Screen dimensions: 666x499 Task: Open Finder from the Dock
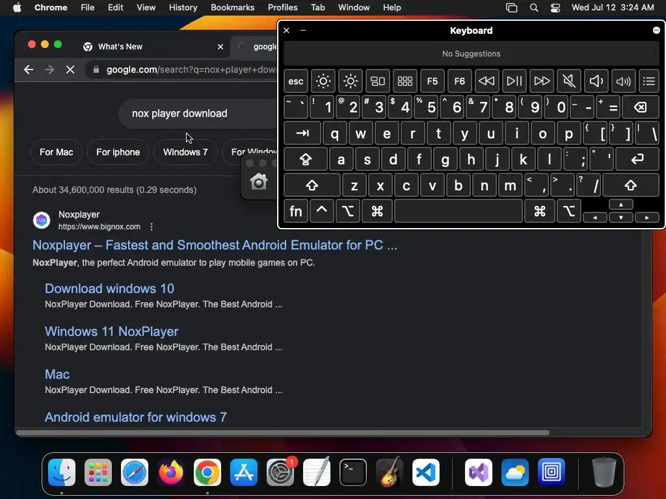point(62,472)
